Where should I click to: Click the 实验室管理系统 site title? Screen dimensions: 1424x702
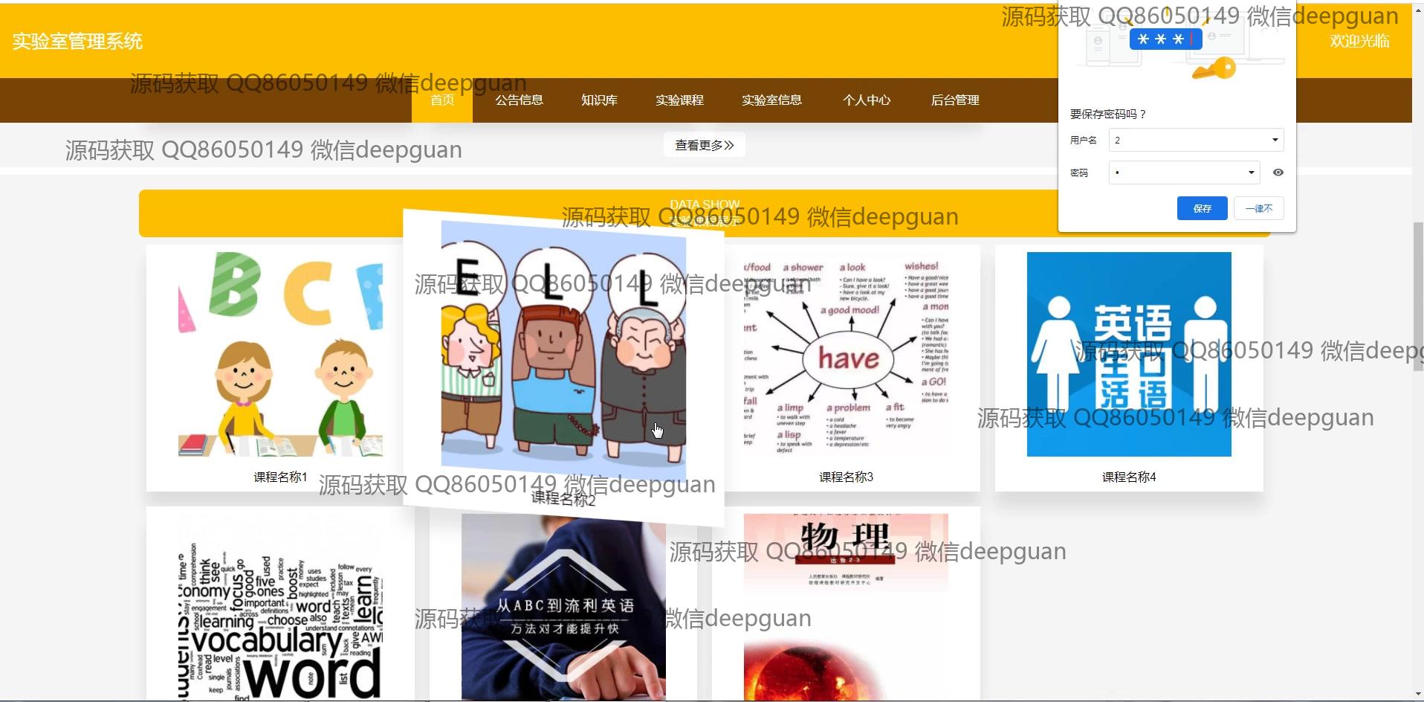77,42
